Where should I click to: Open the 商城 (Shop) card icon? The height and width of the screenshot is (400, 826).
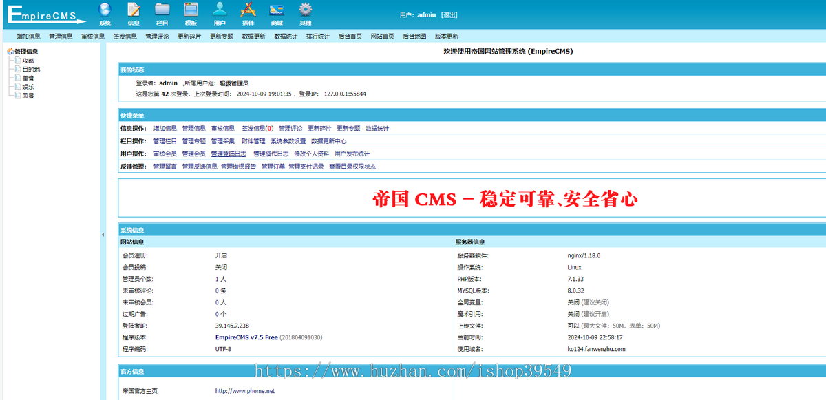click(x=277, y=10)
